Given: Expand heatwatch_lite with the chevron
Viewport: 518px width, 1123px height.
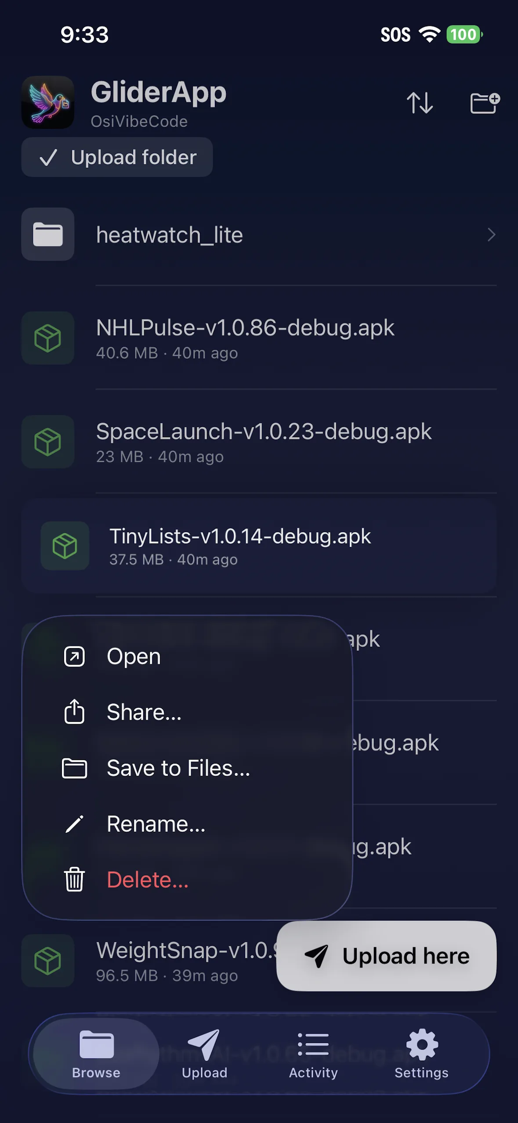Looking at the screenshot, I should (491, 235).
